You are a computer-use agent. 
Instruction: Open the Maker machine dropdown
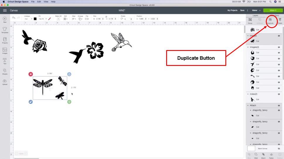(x=256, y=11)
